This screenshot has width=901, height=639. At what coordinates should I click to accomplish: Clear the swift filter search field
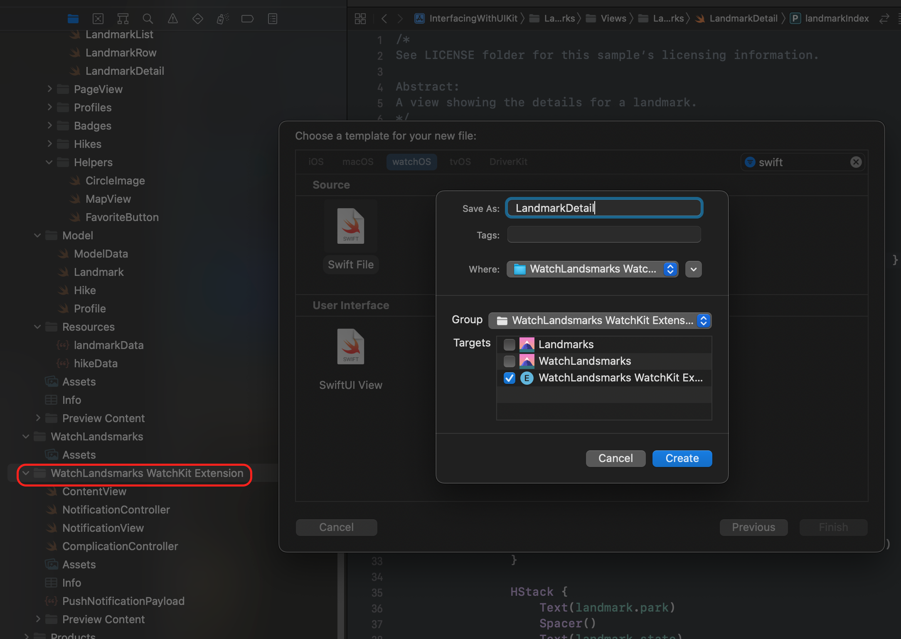(856, 162)
